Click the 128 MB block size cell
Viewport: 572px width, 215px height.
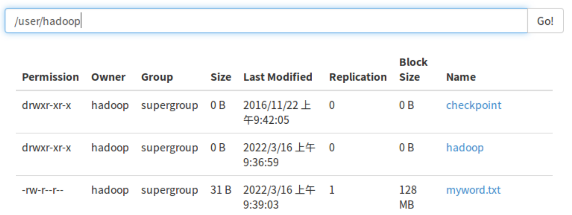coord(408,197)
